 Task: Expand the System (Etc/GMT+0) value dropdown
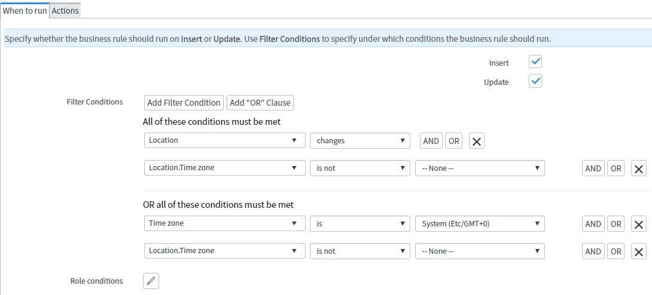[x=480, y=223]
